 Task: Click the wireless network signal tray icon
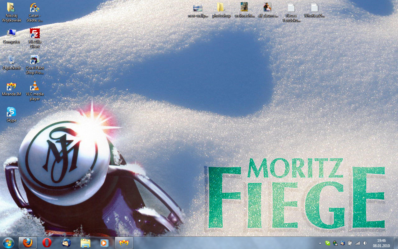[x=358, y=243]
